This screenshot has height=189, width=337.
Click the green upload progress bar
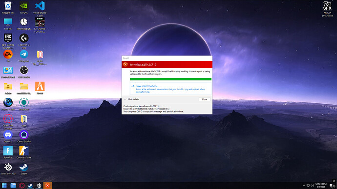pos(170,79)
